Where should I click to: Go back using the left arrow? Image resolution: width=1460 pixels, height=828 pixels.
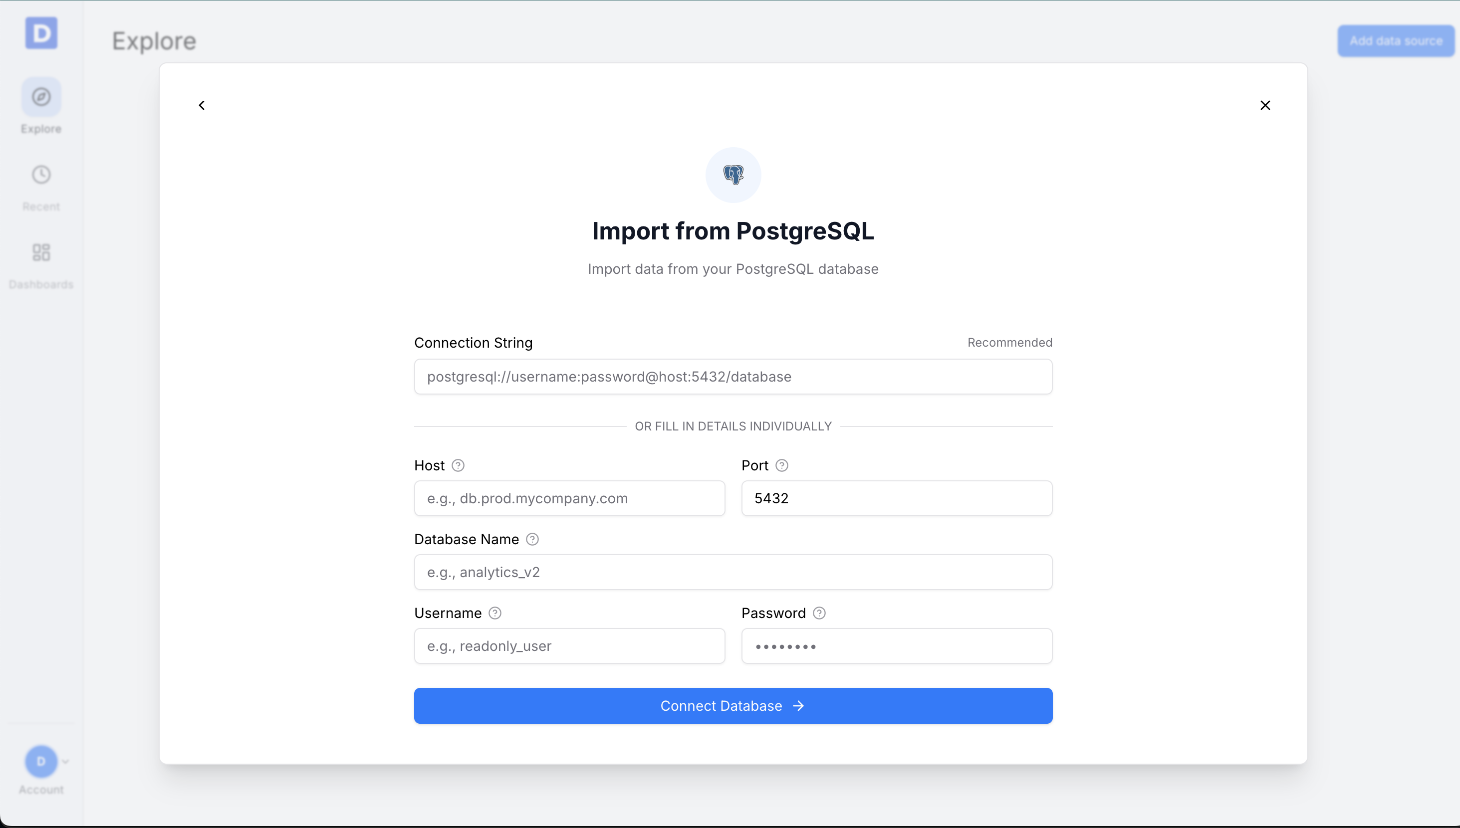(202, 105)
